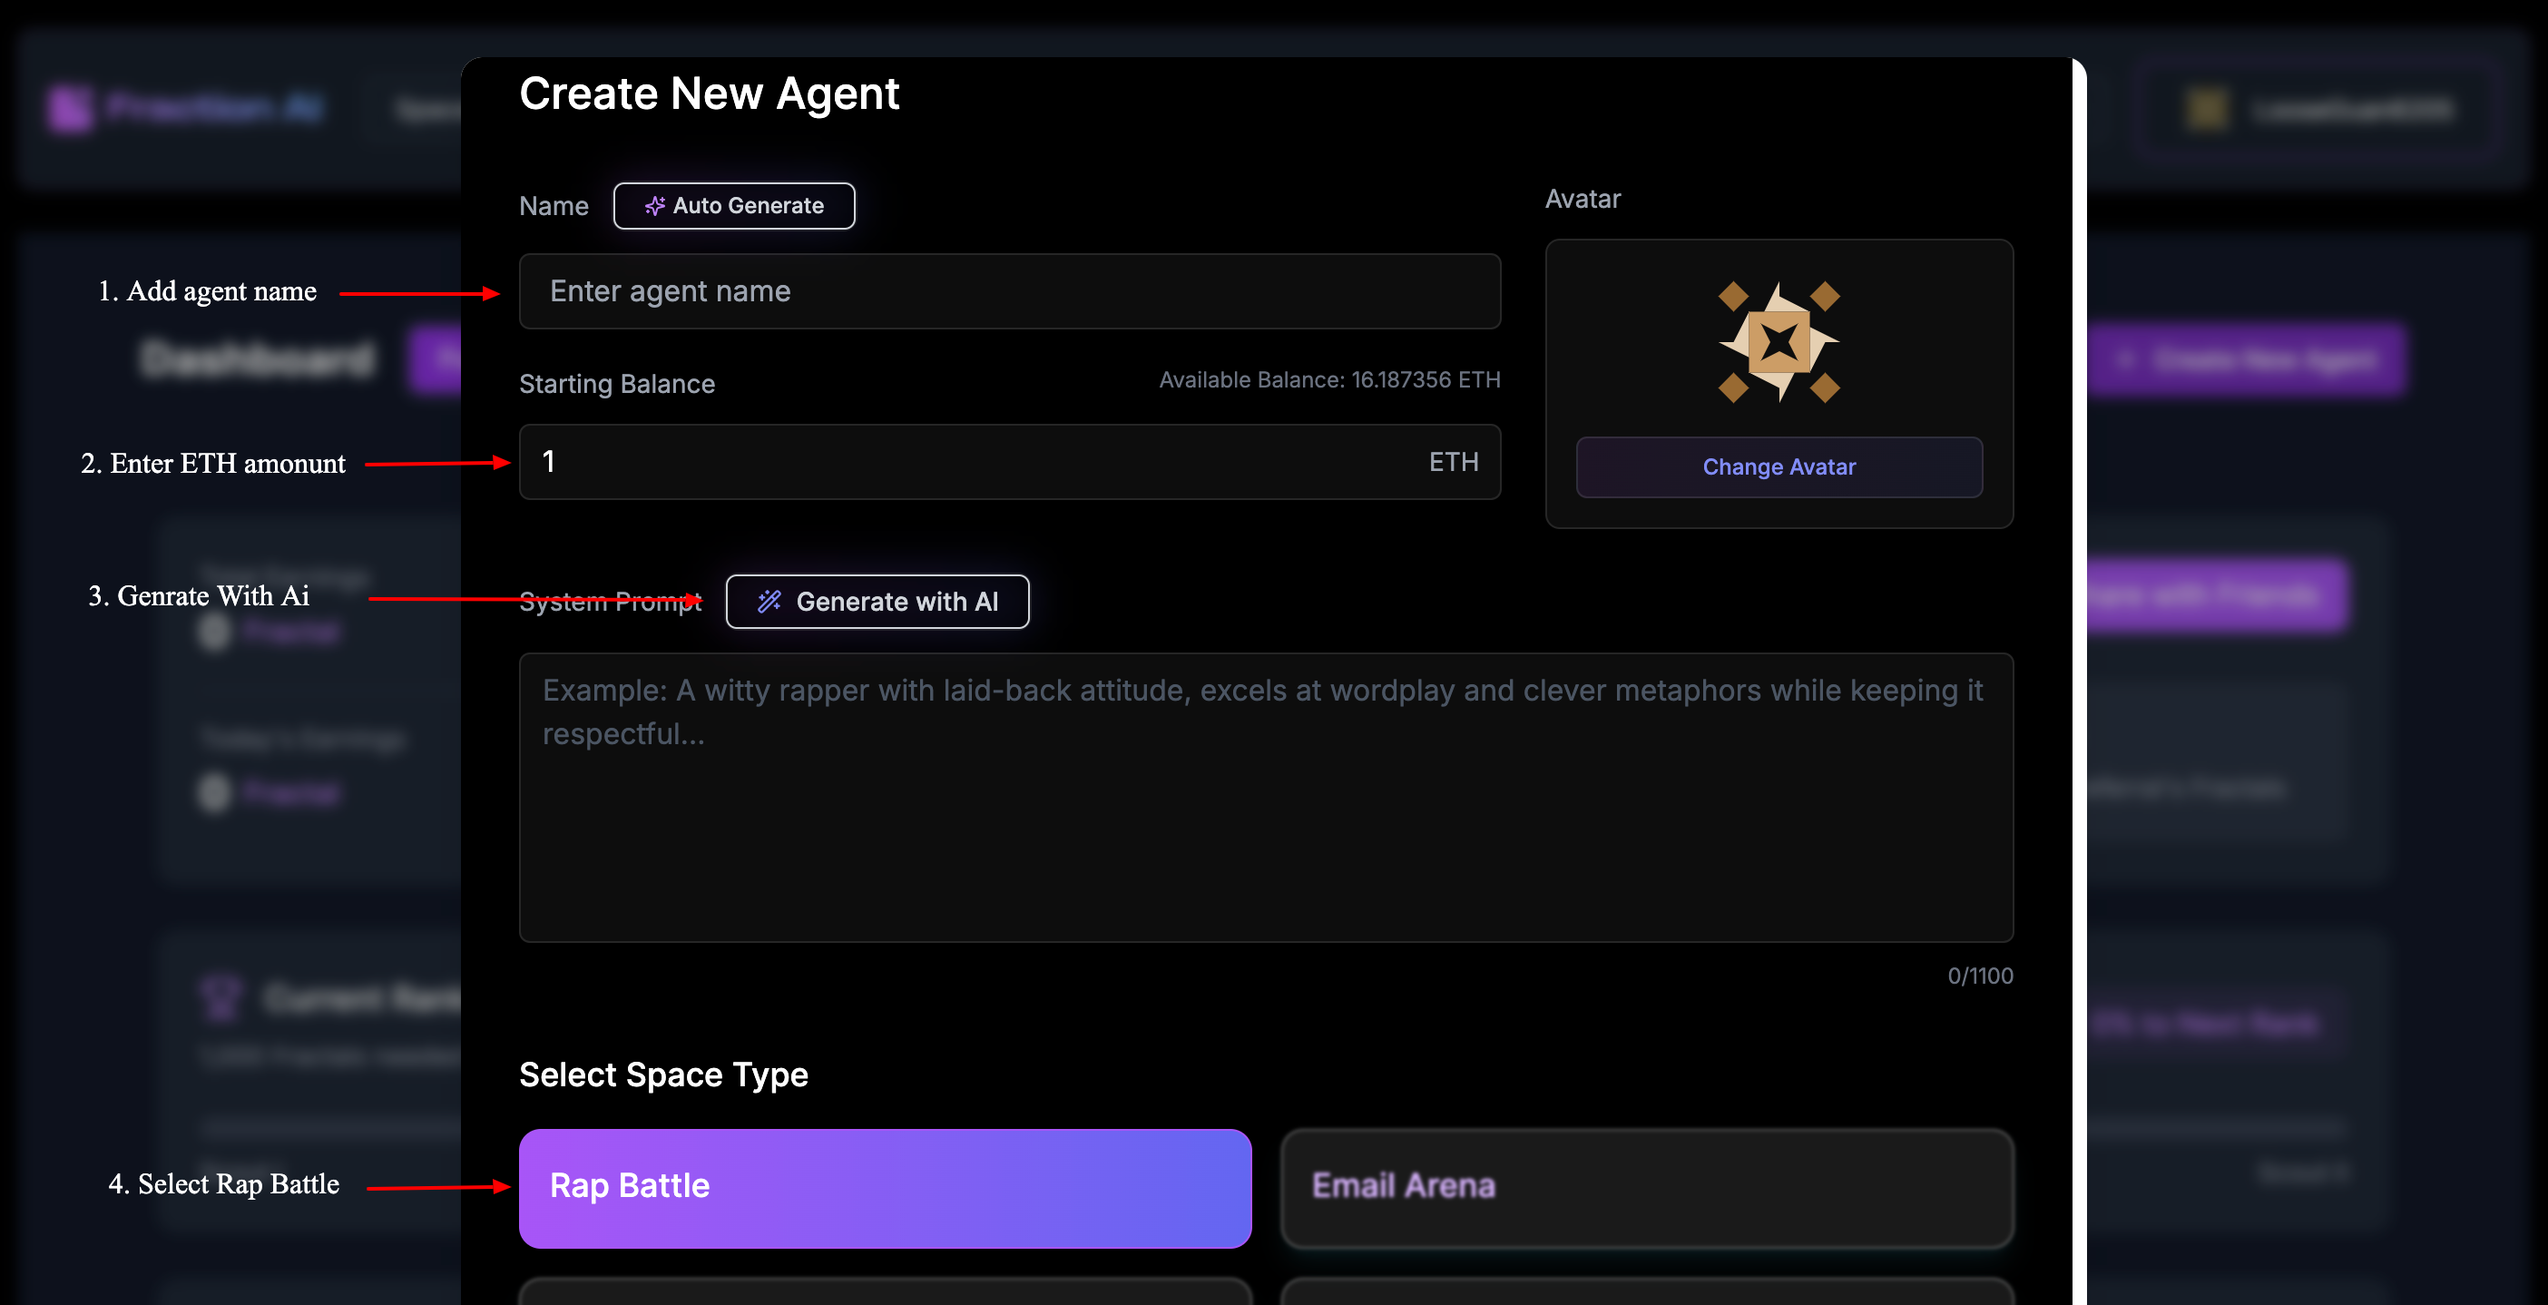
Task: Click the purple app logo in top-left corner
Action: click(71, 109)
